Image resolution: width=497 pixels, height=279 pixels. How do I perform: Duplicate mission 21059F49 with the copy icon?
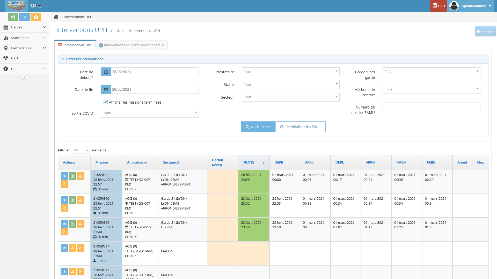pos(64,184)
